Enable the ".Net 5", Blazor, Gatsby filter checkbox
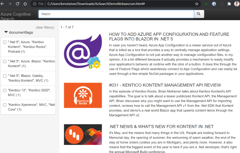Viewport: 240px width, 153px height. (x=5, y=76)
